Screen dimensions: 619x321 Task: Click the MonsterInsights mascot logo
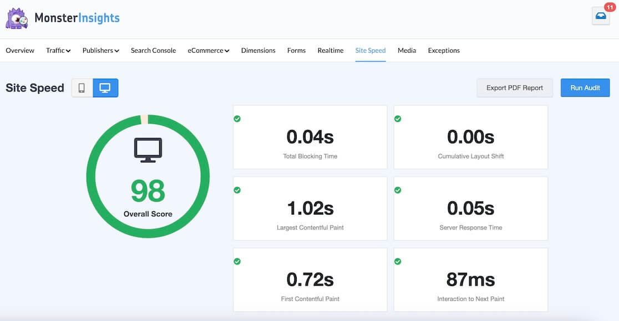[16, 17]
